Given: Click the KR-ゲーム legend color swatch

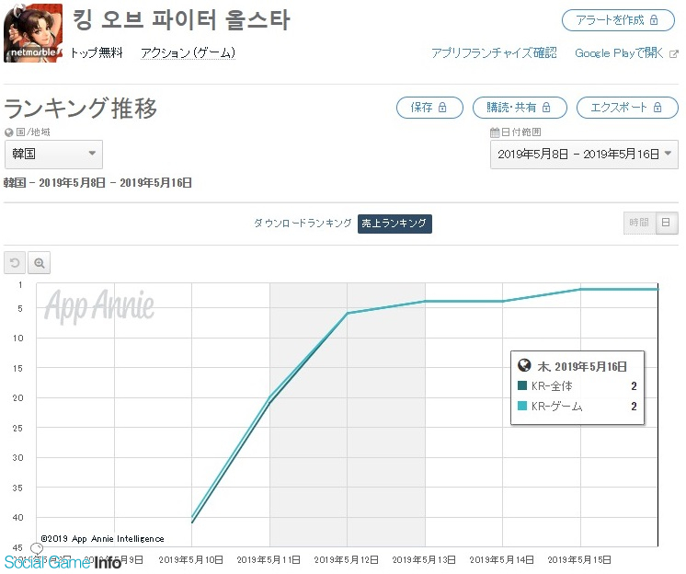Looking at the screenshot, I should (522, 406).
